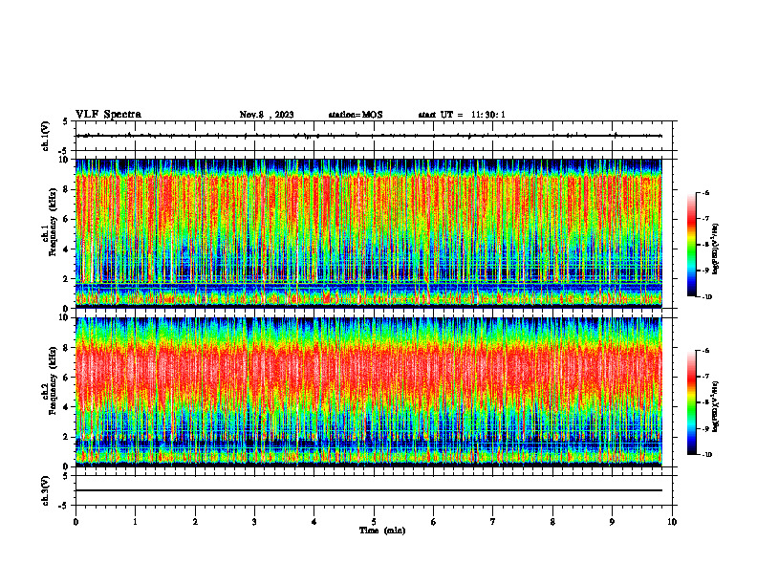Click the 'ch.1(V)' waveform axis label
The height and width of the screenshot is (585, 757).
point(46,136)
